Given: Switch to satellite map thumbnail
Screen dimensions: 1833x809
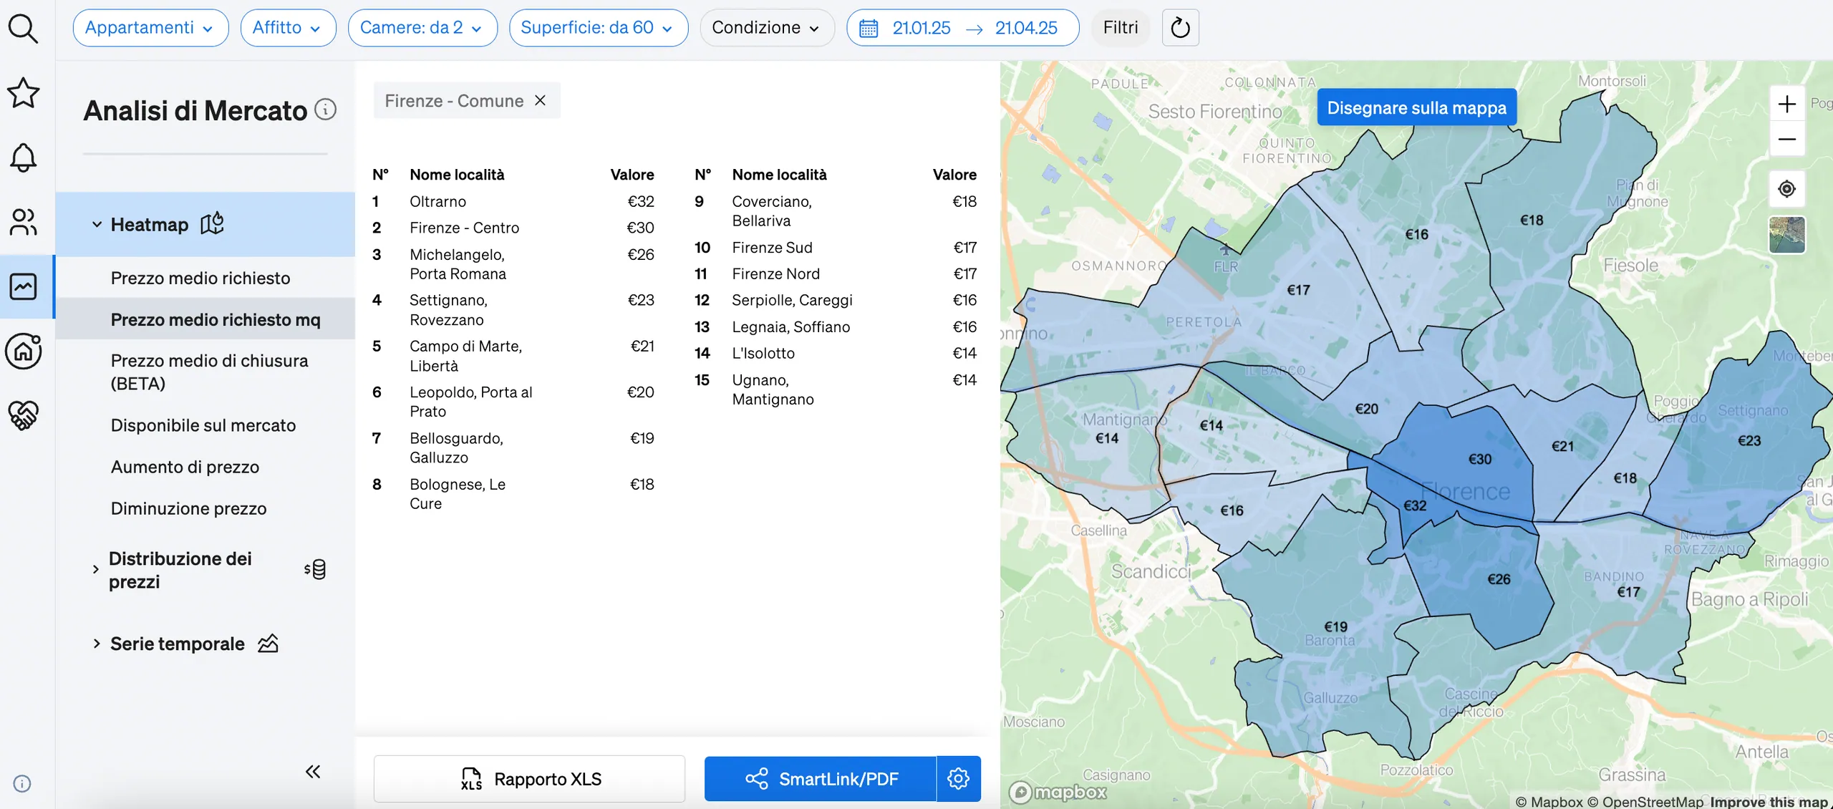Looking at the screenshot, I should pos(1787,235).
